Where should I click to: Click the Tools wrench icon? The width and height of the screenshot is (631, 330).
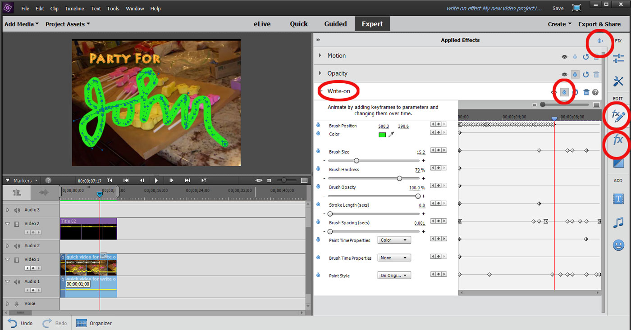click(x=618, y=81)
